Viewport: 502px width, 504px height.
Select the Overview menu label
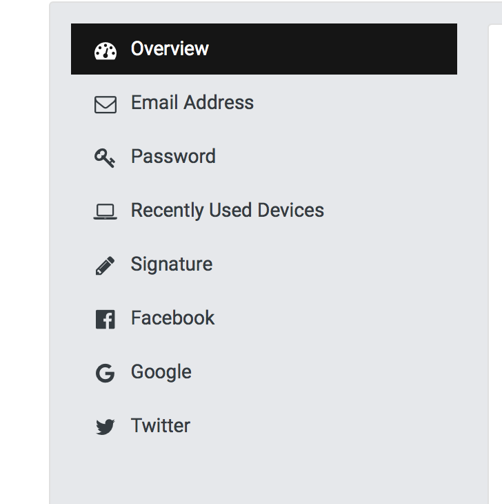pyautogui.click(x=170, y=49)
